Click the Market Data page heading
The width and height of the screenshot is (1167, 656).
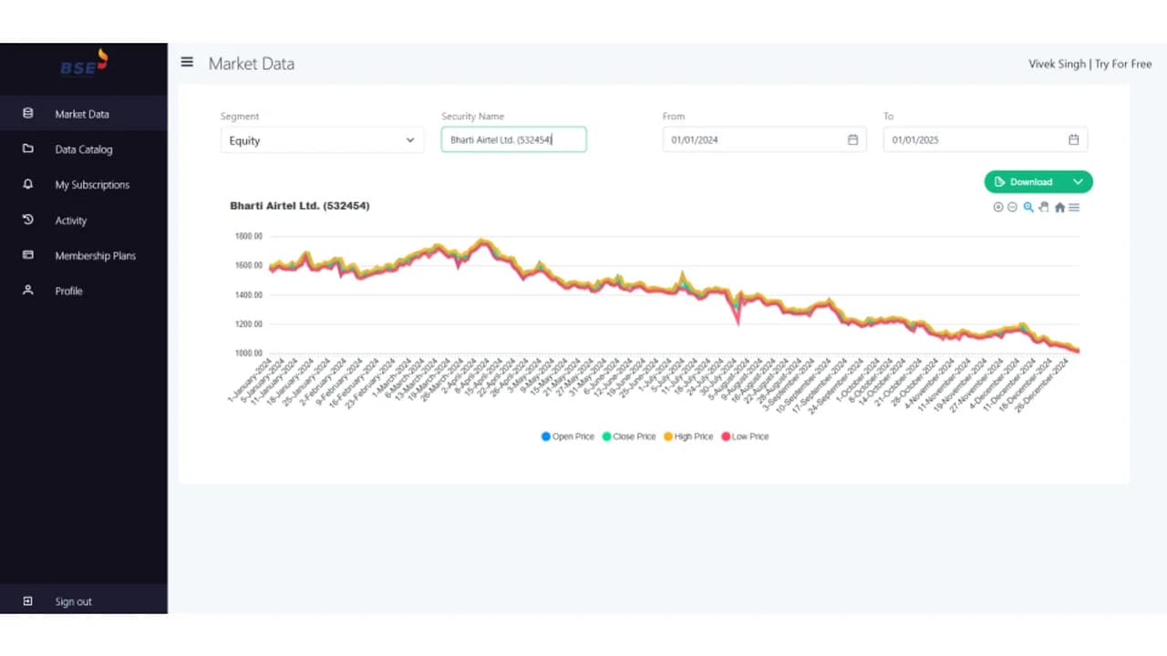pos(251,64)
